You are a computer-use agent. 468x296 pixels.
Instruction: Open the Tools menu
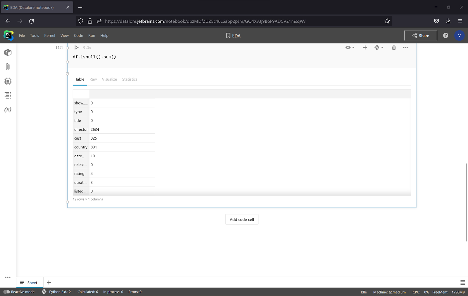[35, 35]
